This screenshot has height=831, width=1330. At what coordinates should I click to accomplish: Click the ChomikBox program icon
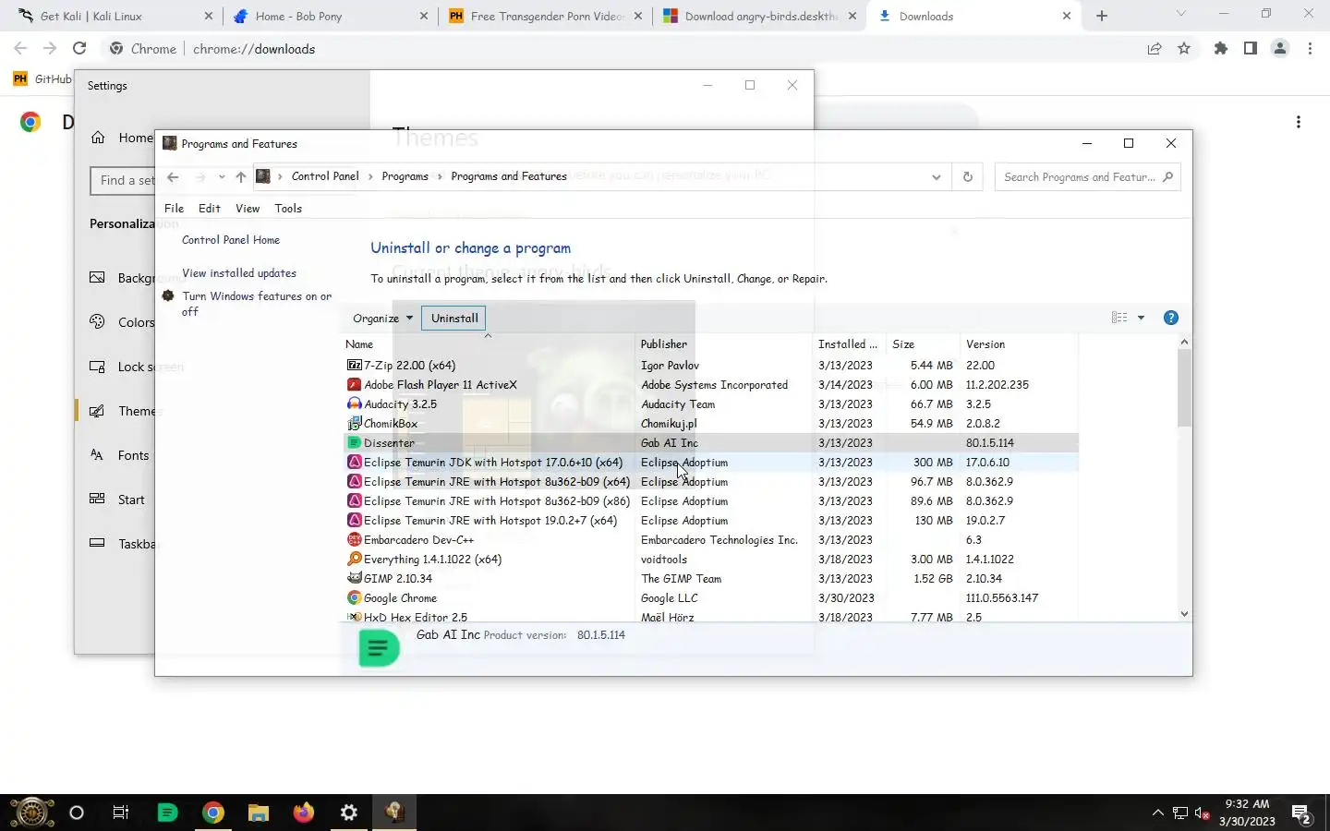(x=354, y=423)
